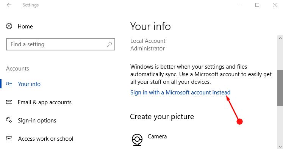Close the Settings window
Screen dimensions: 283x149
(x=275, y=5)
